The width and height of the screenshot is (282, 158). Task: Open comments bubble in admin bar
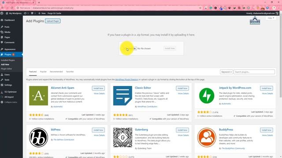click(33, 13)
